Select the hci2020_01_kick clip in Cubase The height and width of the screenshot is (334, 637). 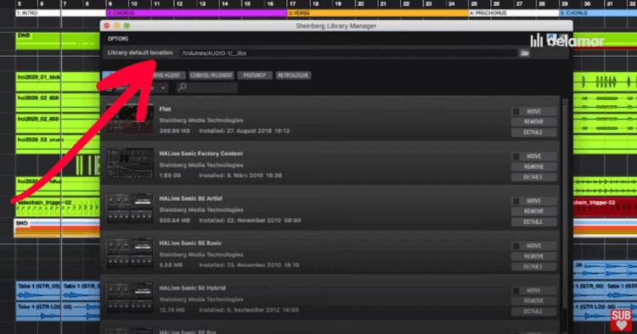(x=57, y=82)
